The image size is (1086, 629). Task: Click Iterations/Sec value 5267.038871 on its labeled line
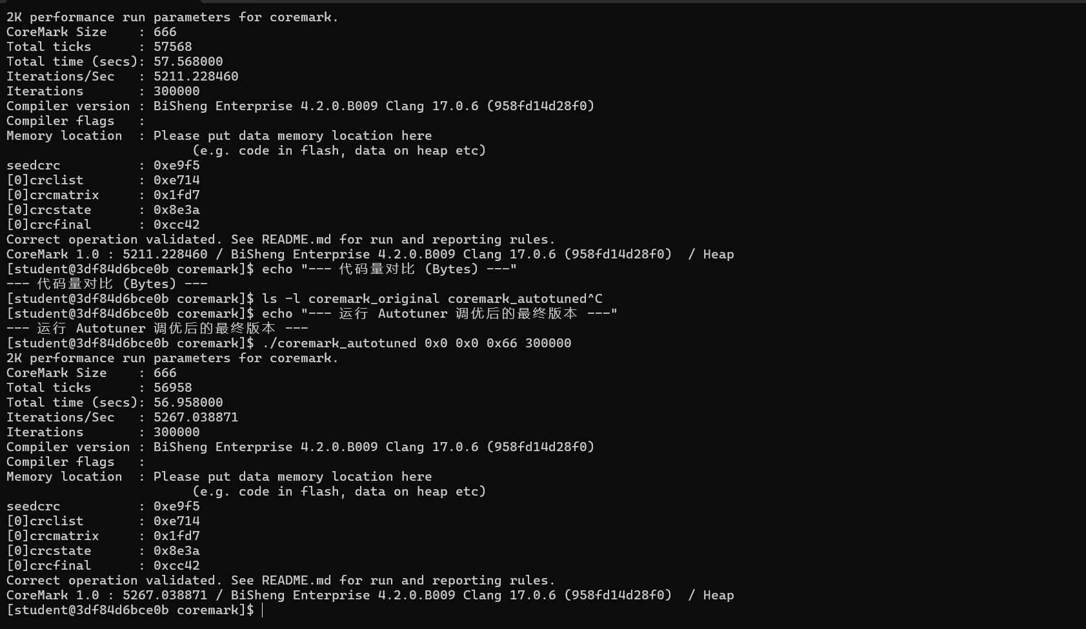point(196,418)
